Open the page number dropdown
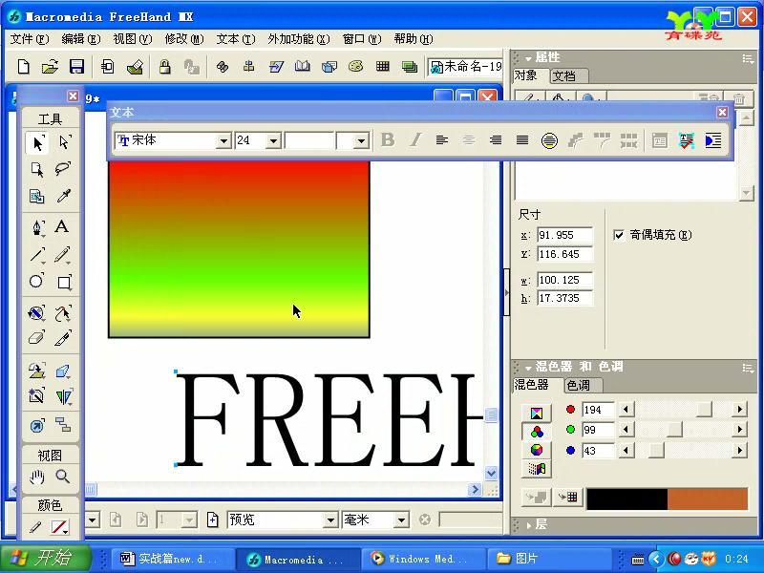Viewport: 764px width, 573px height. click(x=188, y=520)
